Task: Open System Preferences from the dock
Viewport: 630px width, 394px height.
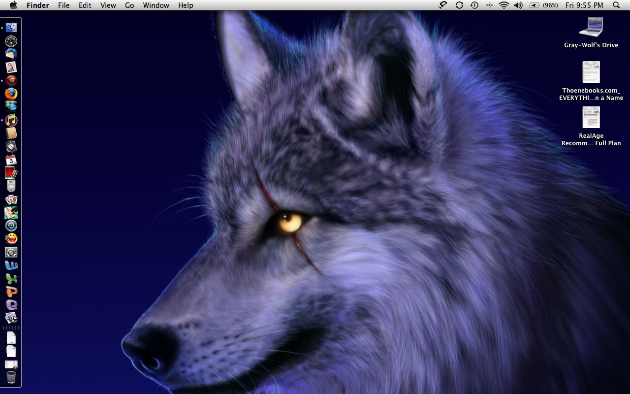Action: click(x=11, y=252)
